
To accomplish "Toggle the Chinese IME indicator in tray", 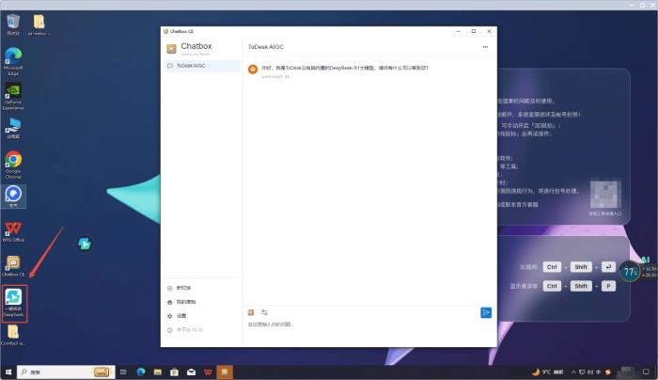I will point(599,372).
